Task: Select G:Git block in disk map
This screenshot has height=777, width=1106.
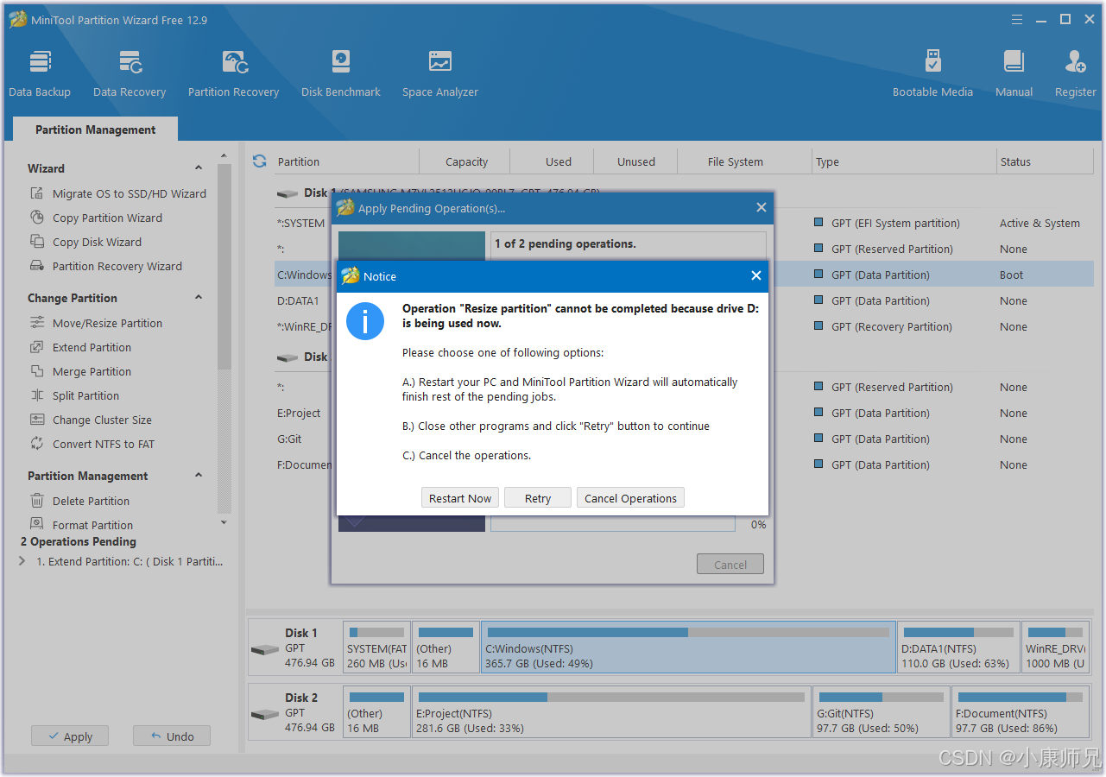Action: [x=881, y=712]
